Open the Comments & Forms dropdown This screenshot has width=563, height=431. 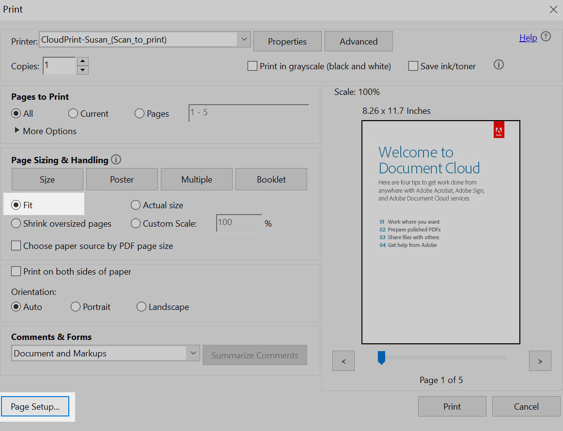tap(193, 353)
